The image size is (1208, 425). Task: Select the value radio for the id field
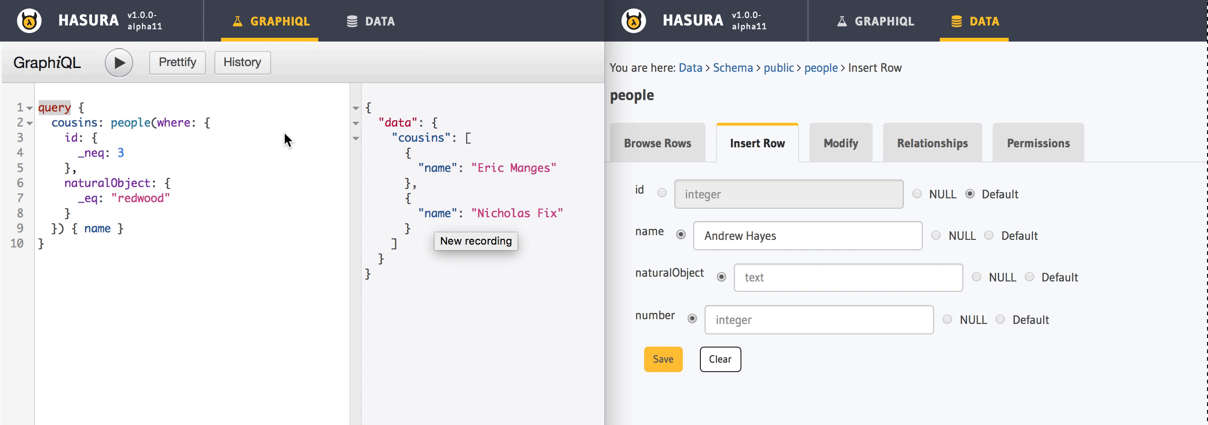(662, 193)
